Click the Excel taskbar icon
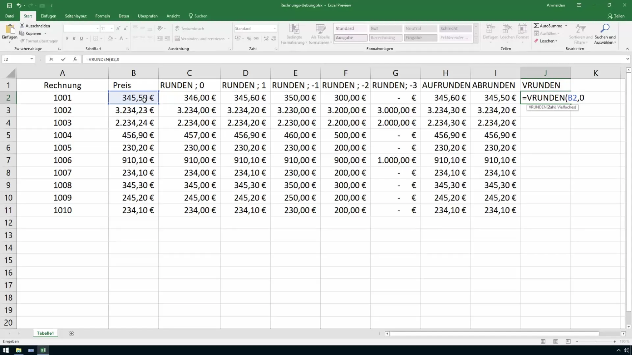Image resolution: width=632 pixels, height=355 pixels. click(43, 350)
